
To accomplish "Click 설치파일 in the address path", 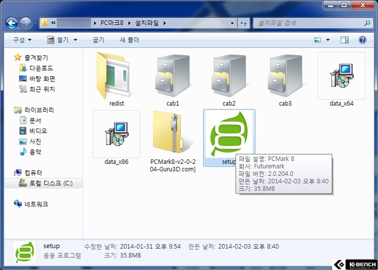I will (147, 23).
